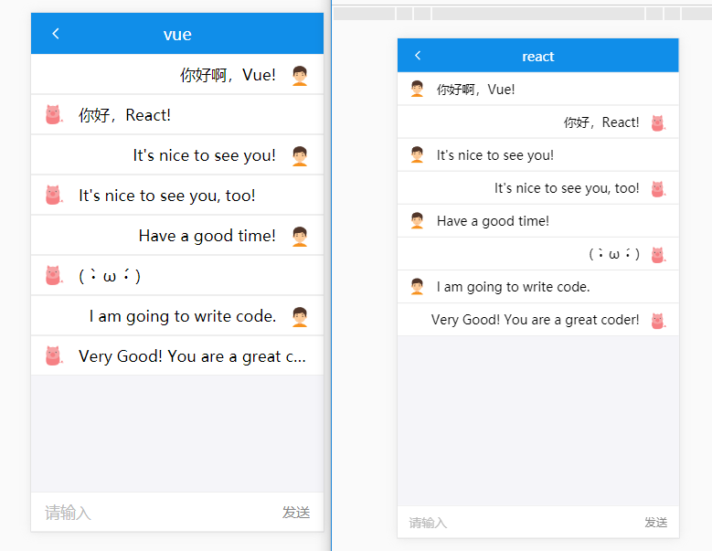The height and width of the screenshot is (551, 712).
Task: Click boy avatar beside 'I am going to write code.' in vue chat
Action: [x=300, y=316]
